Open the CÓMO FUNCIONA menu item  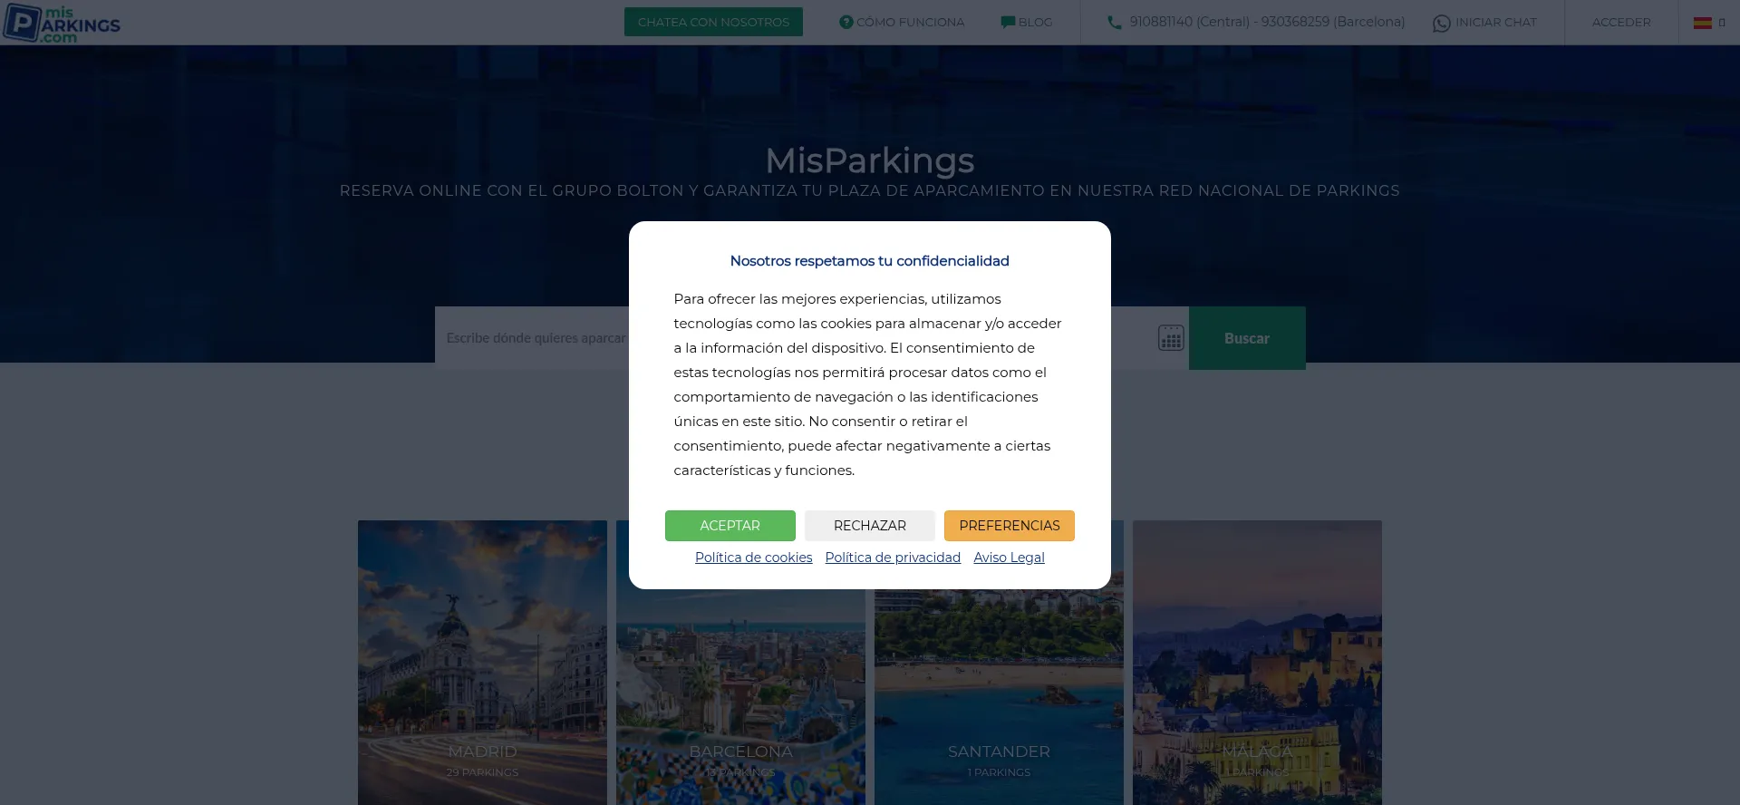click(902, 22)
